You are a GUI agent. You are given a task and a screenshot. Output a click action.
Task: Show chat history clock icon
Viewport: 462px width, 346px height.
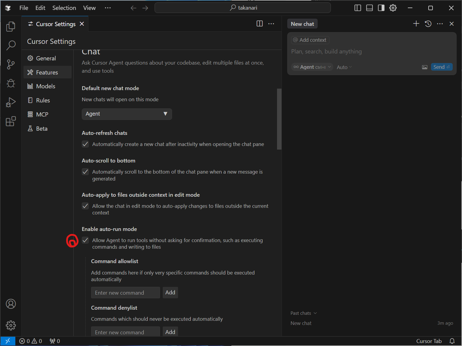coord(428,24)
